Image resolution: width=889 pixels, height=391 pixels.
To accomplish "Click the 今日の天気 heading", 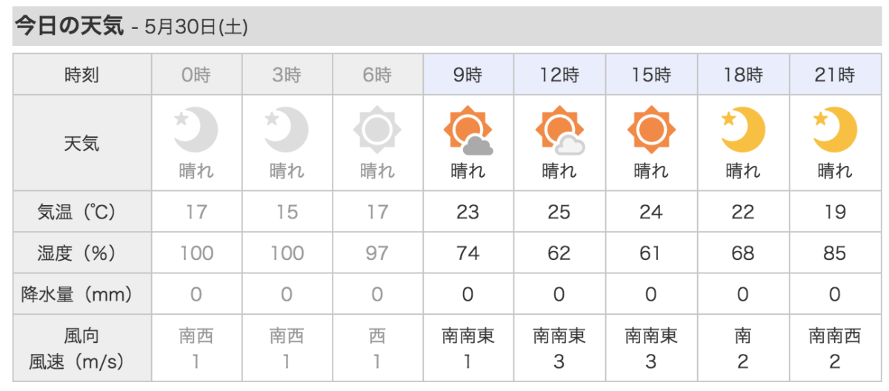I will [69, 27].
